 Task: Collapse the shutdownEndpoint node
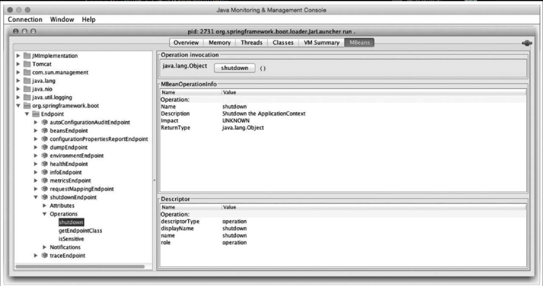point(36,197)
